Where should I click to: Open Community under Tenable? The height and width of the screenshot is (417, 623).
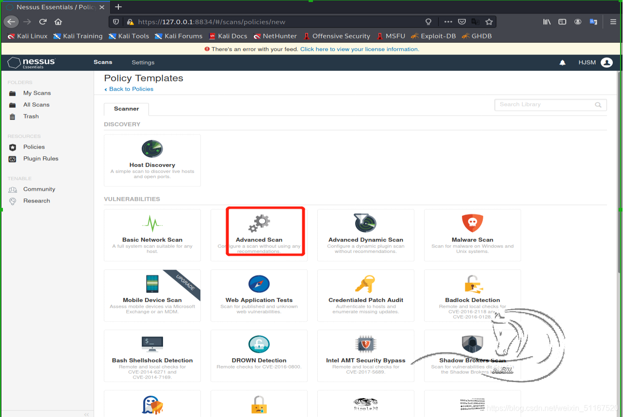(39, 189)
